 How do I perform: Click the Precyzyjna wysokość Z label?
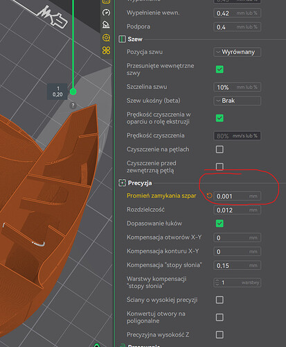(158, 335)
